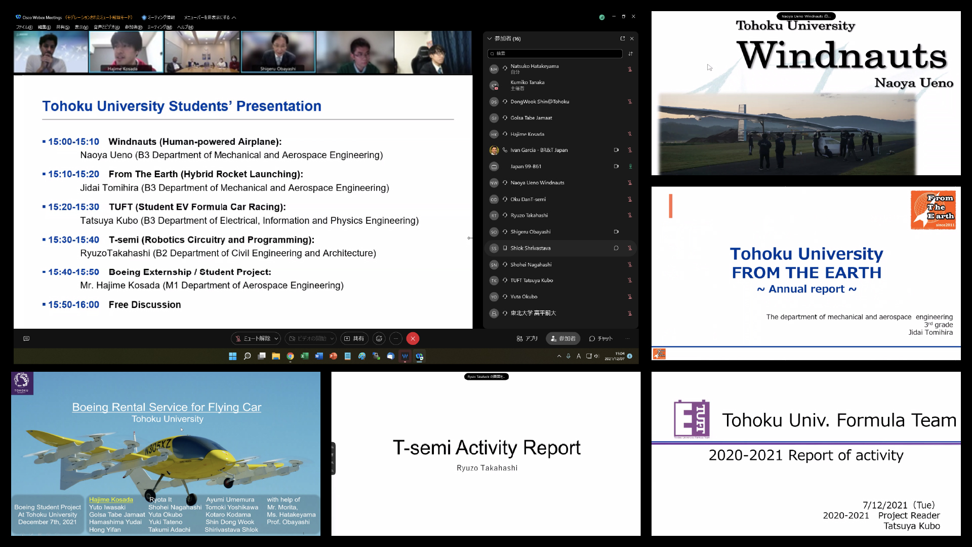Click mute icon for DongWook Shin@Tohoku
The height and width of the screenshot is (547, 972).
click(x=630, y=101)
